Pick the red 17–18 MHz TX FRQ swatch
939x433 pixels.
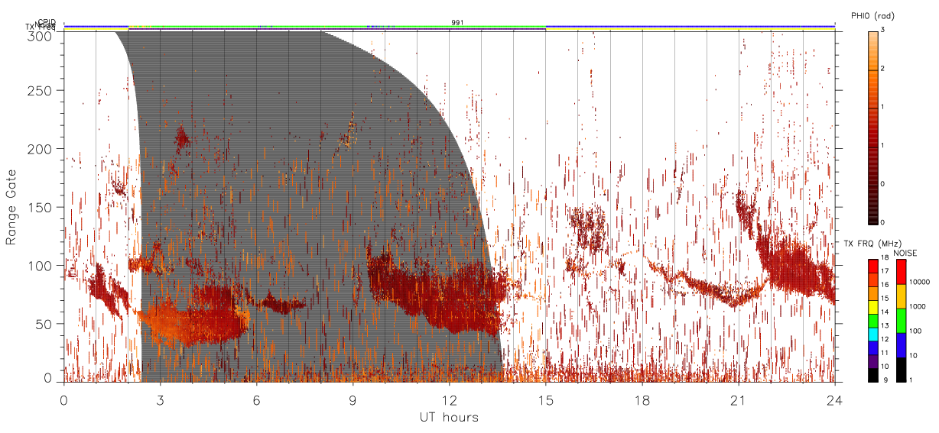(872, 265)
